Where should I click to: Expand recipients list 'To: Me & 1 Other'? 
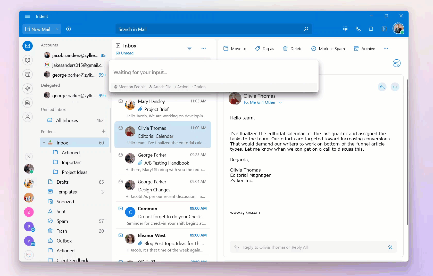pyautogui.click(x=280, y=102)
